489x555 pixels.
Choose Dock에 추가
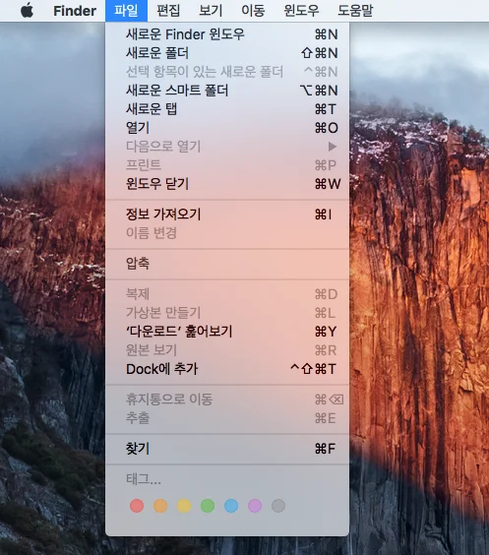pyautogui.click(x=227, y=369)
